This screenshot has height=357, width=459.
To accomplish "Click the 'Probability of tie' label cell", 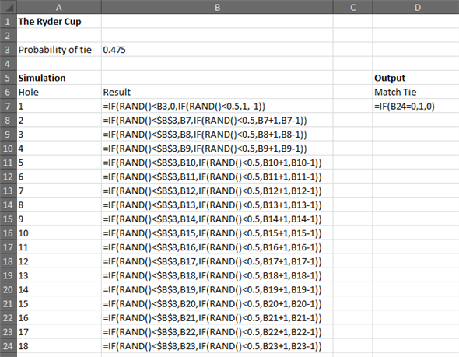I will coord(59,50).
